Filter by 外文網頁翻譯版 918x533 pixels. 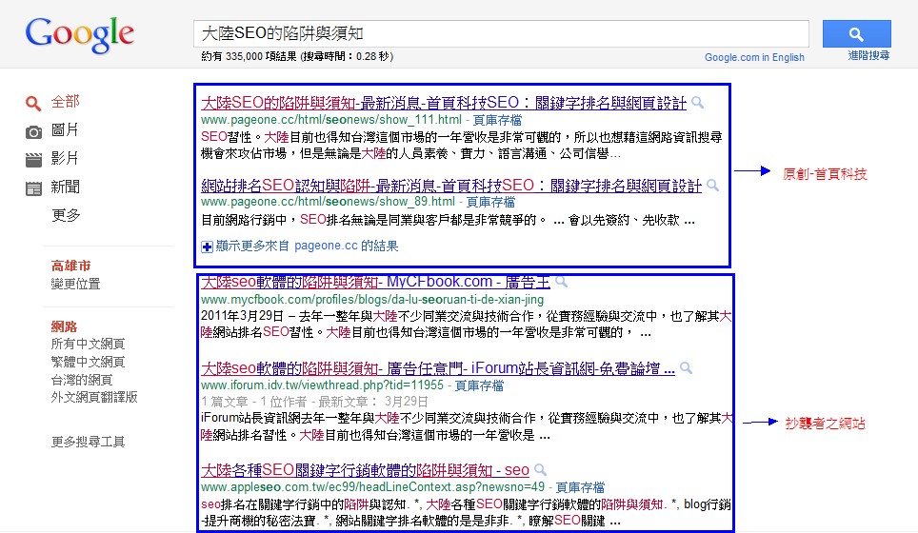tap(94, 397)
